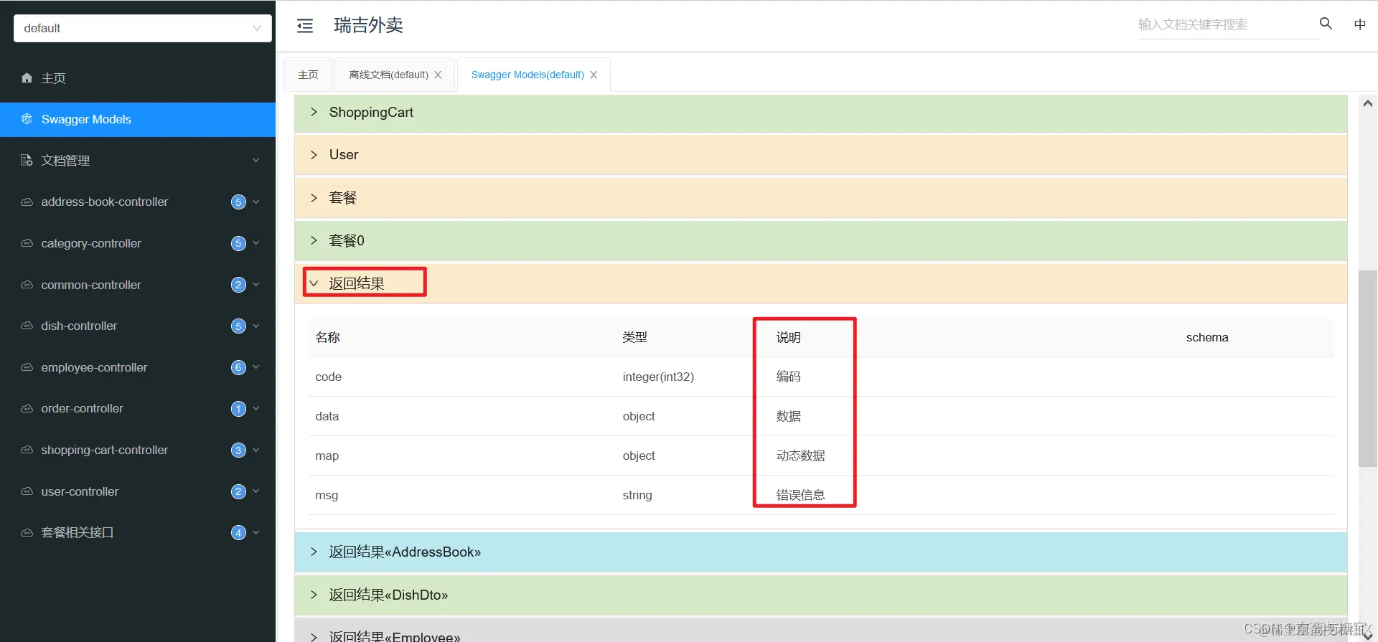Click the 编码 description cell
Image resolution: width=1378 pixels, height=642 pixels.
[x=788, y=377]
